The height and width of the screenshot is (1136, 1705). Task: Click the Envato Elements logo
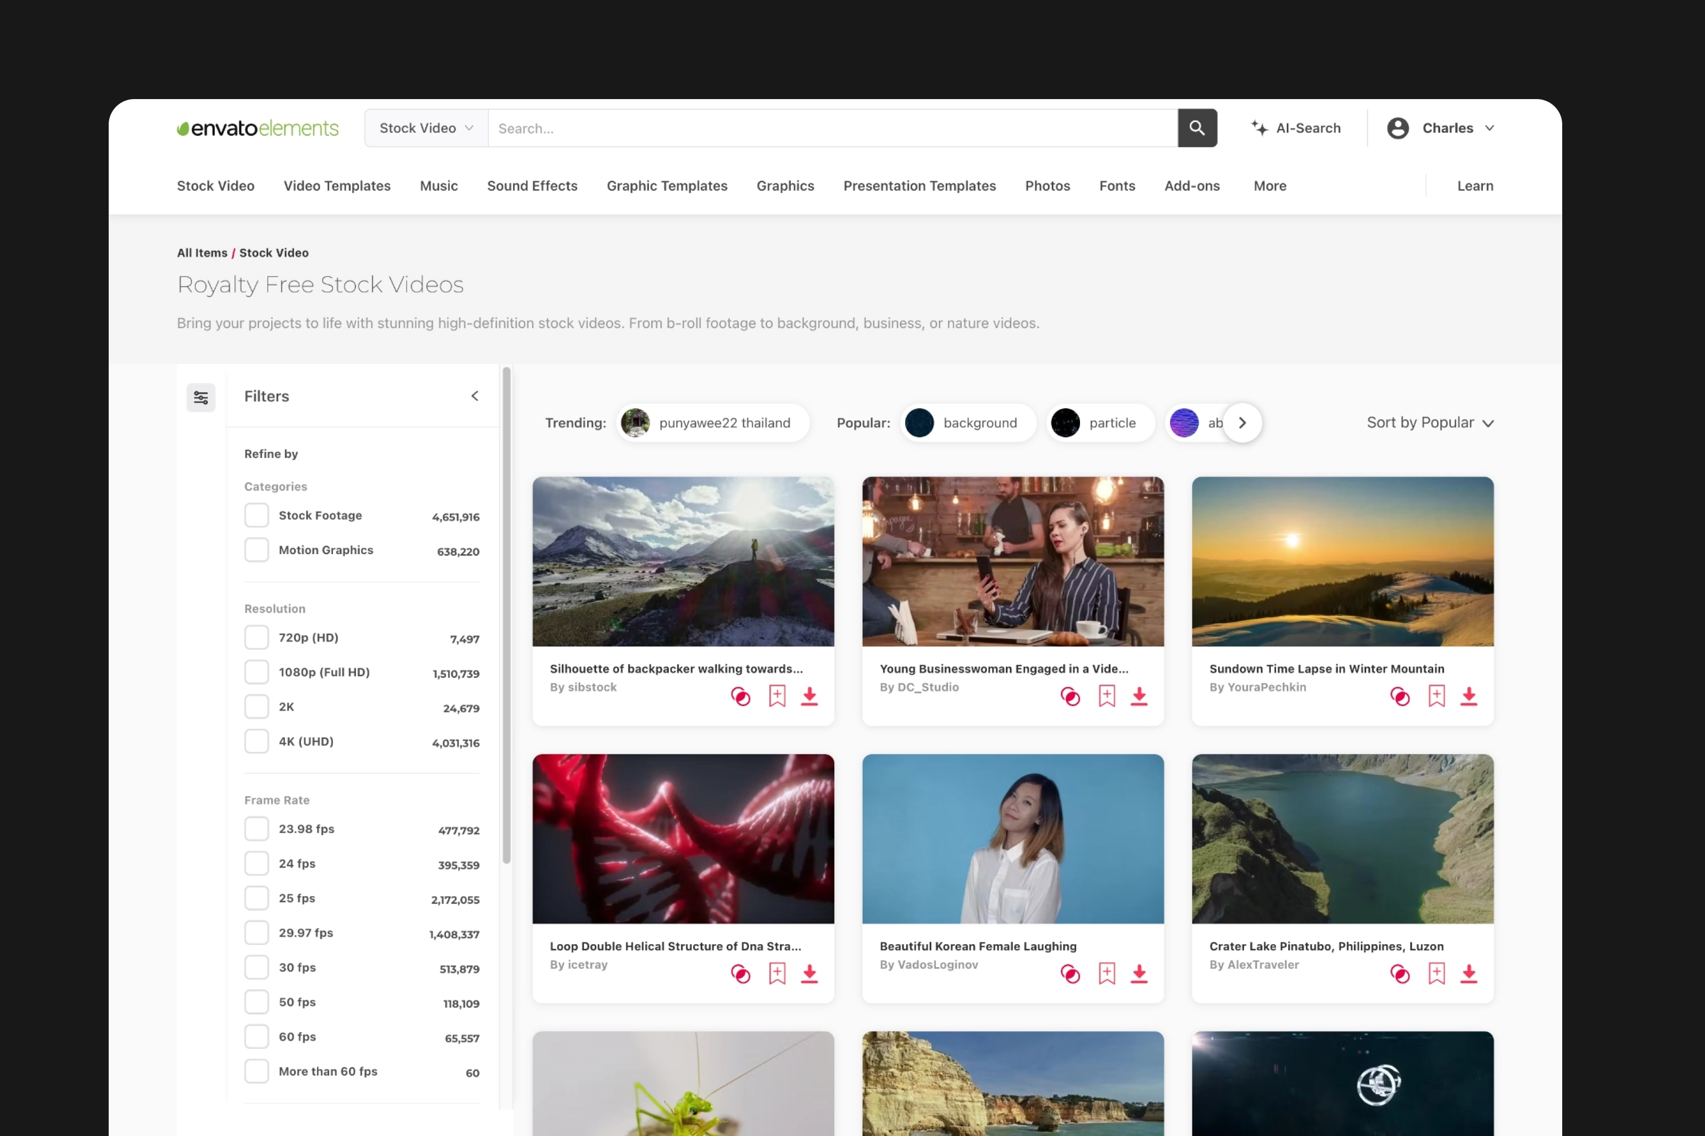tap(258, 128)
